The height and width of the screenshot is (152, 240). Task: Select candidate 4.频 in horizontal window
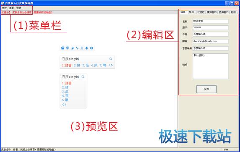94,66
